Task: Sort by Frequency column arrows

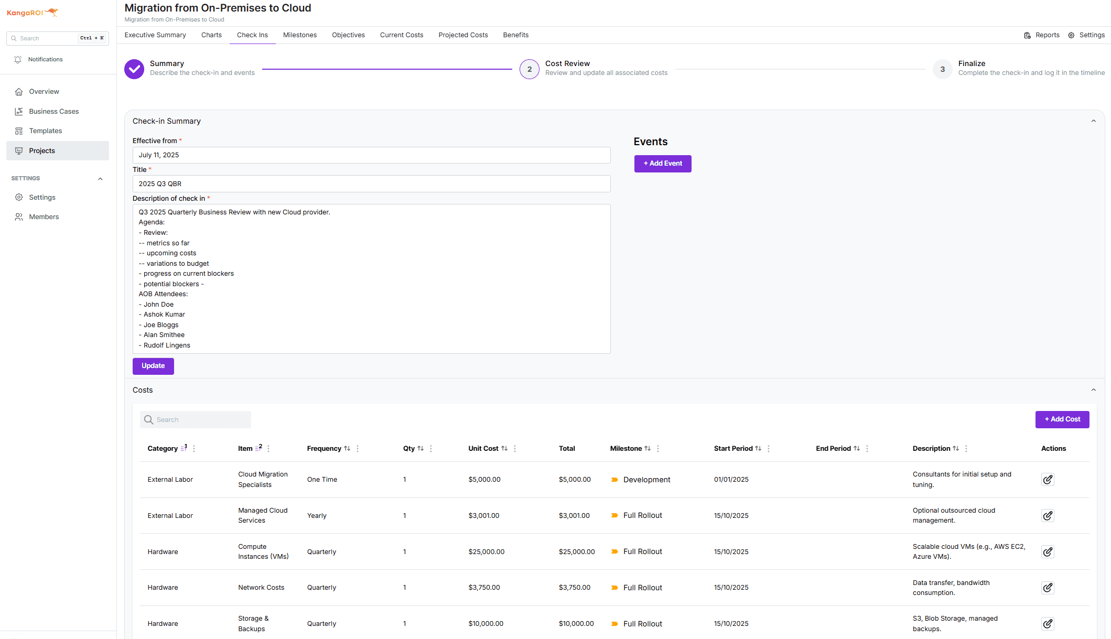Action: pyautogui.click(x=347, y=448)
